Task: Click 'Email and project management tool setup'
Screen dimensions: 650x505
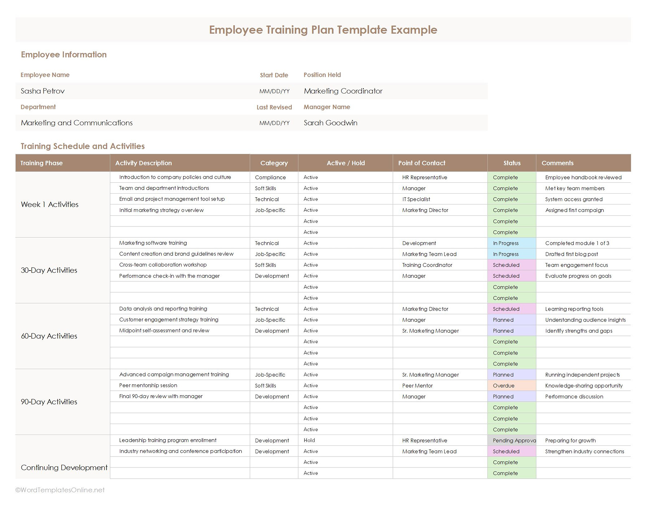Action: coord(172,199)
